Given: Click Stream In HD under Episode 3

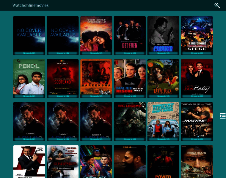Looking at the screenshot, I should (29, 139).
